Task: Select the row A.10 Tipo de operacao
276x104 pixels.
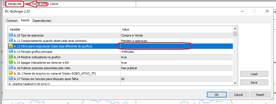Action: 121,35
